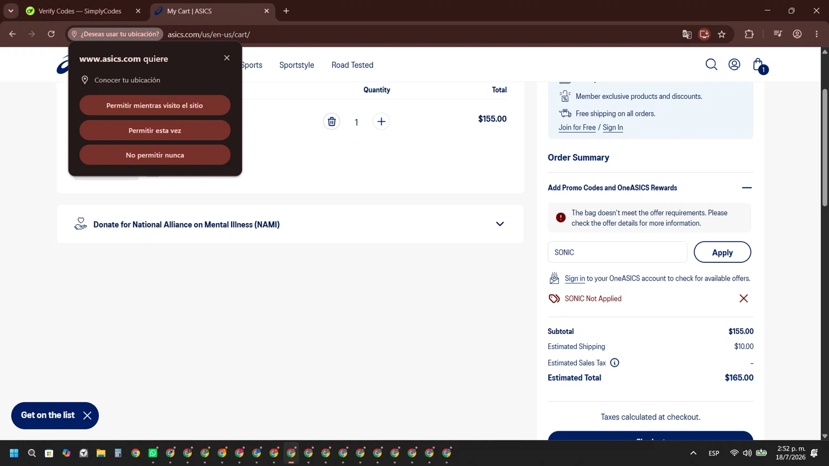Show hidden system tray icons
This screenshot has height=466, width=829.
693,453
